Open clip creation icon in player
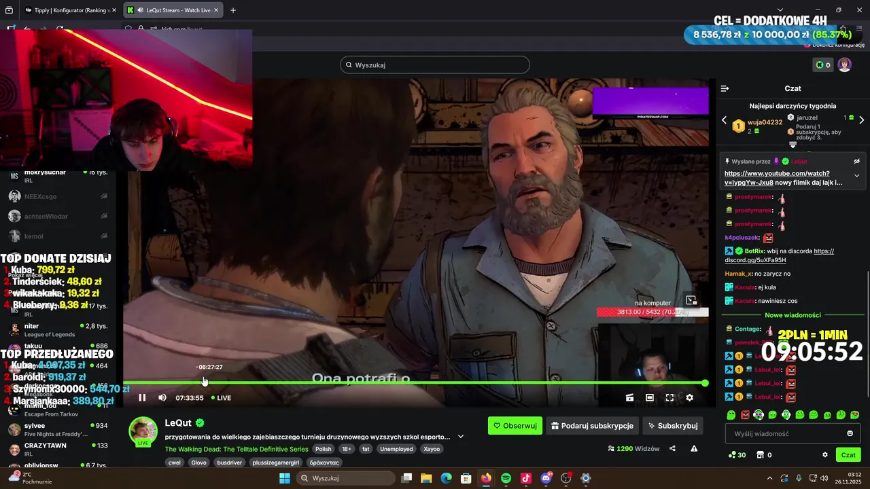 [629, 398]
